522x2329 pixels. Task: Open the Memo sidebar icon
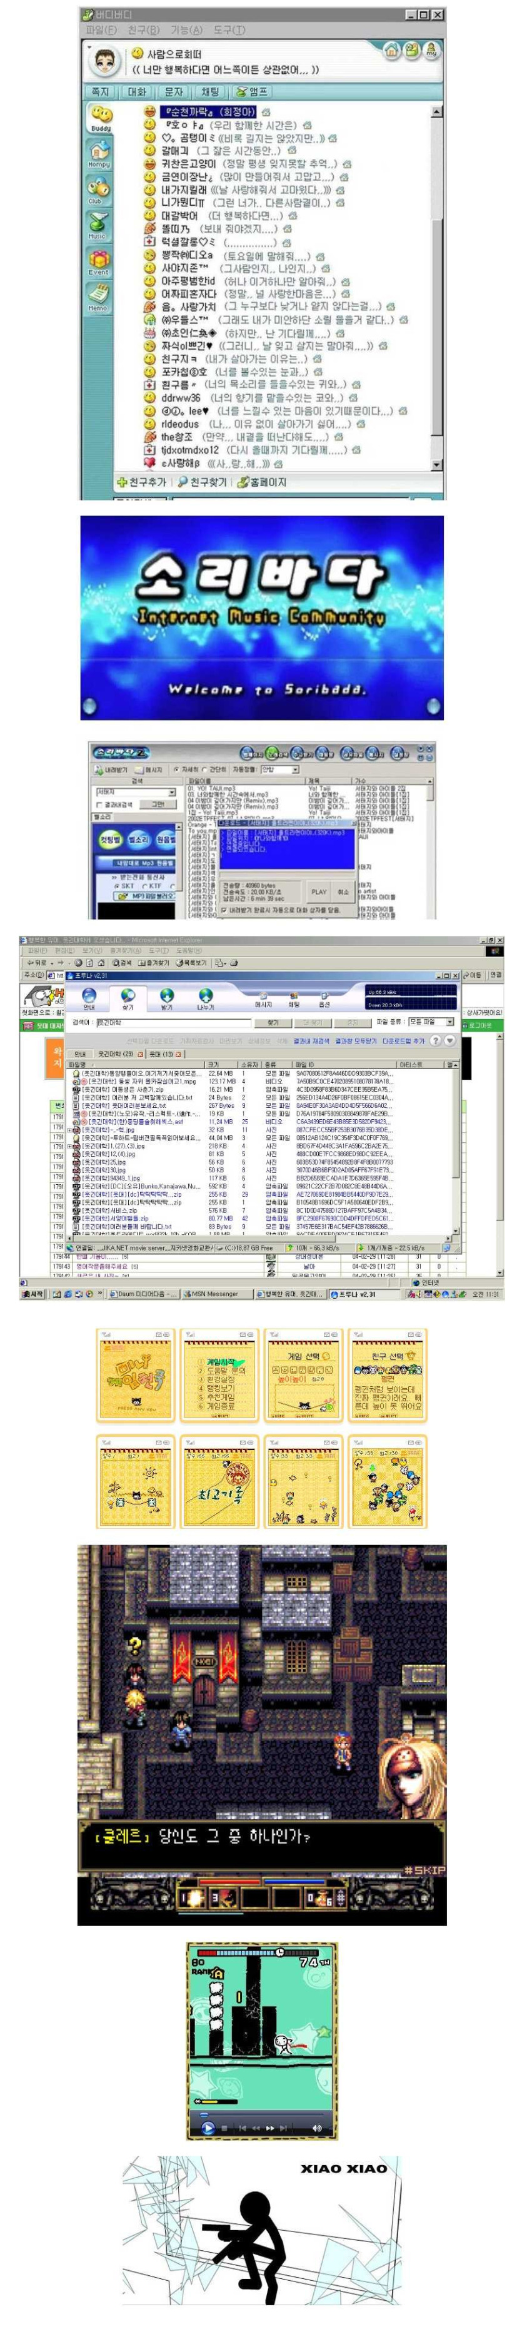click(98, 298)
